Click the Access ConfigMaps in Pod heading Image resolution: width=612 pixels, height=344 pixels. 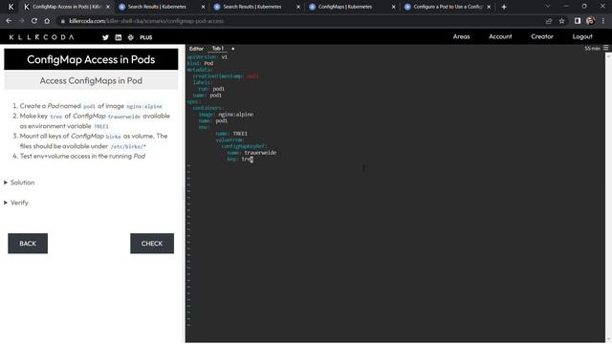point(91,80)
